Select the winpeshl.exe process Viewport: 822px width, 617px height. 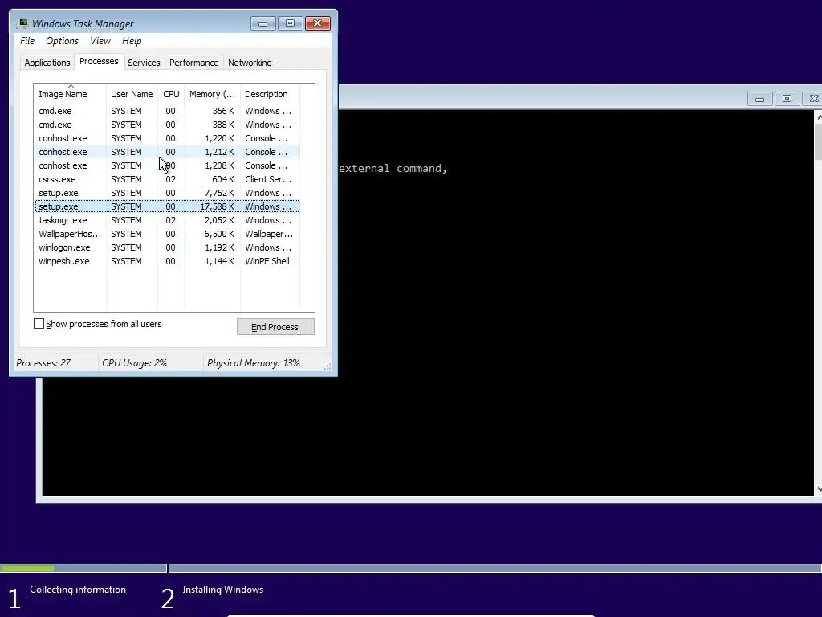[x=167, y=261]
